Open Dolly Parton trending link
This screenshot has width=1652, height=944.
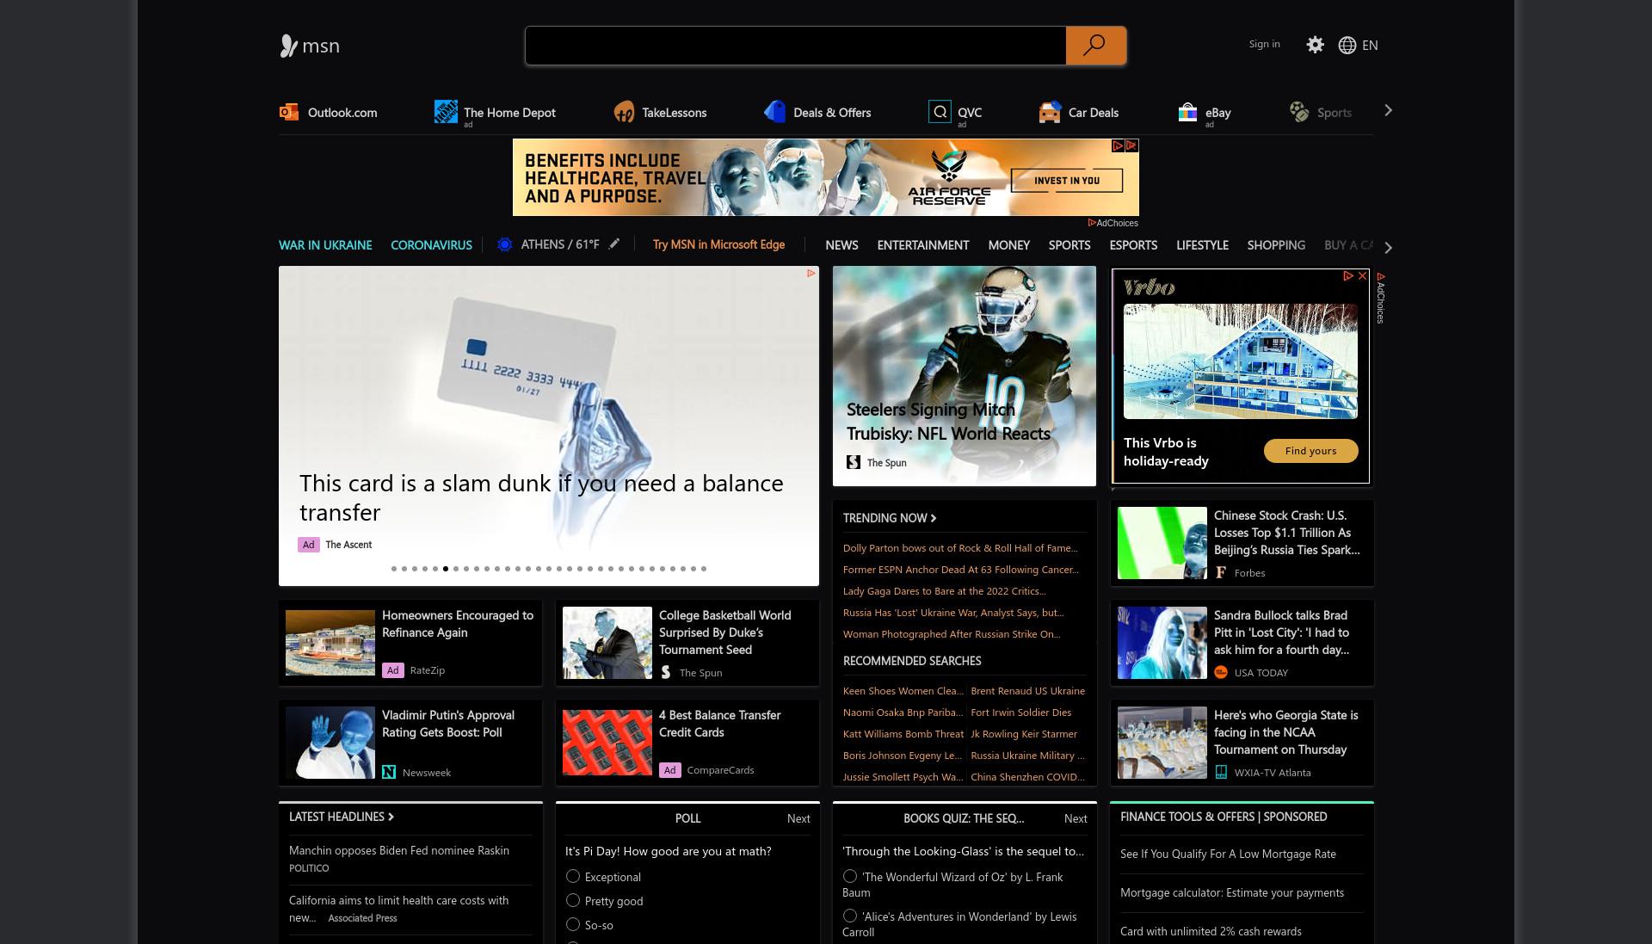pos(959,548)
